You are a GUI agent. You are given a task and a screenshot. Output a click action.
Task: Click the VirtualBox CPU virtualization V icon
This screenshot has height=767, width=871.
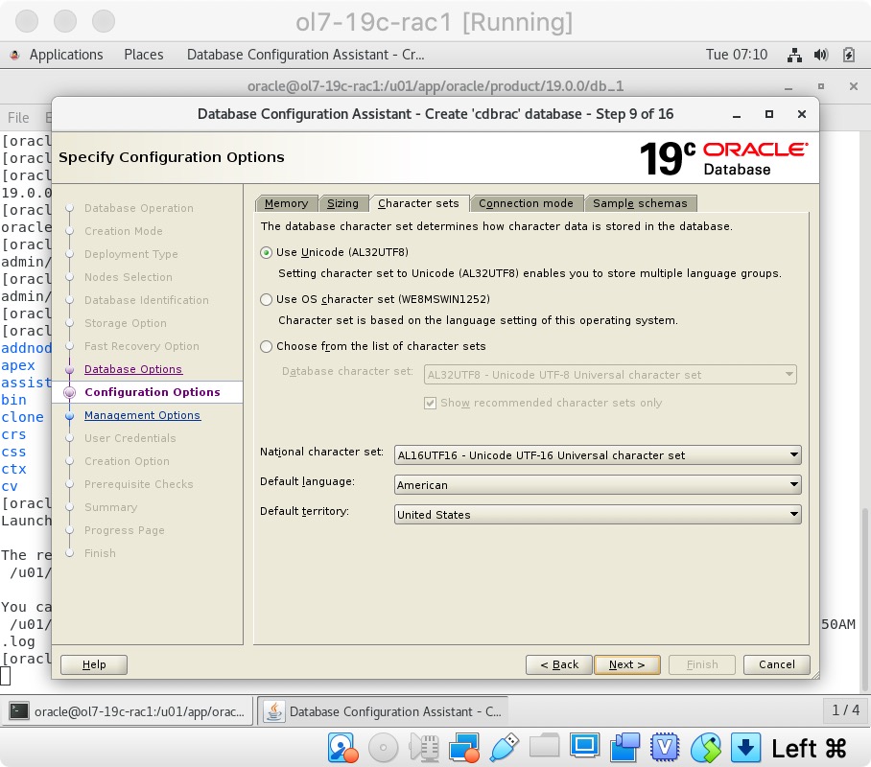[x=665, y=748]
